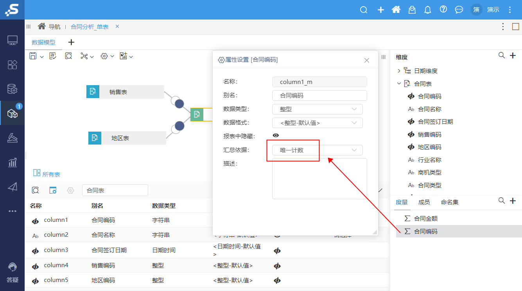Toggle 报表中隐藏 eye icon in properties dialog
522x291 pixels.
(x=276, y=135)
